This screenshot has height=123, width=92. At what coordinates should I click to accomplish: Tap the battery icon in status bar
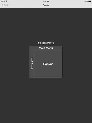(x=90, y=1)
